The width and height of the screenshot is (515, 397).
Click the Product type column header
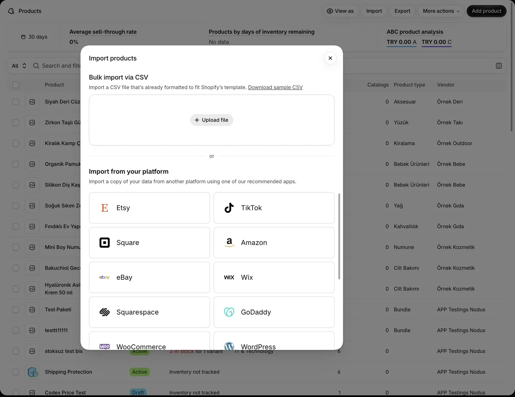(x=409, y=85)
